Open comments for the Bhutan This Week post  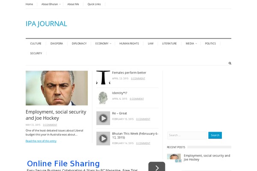[143, 143]
